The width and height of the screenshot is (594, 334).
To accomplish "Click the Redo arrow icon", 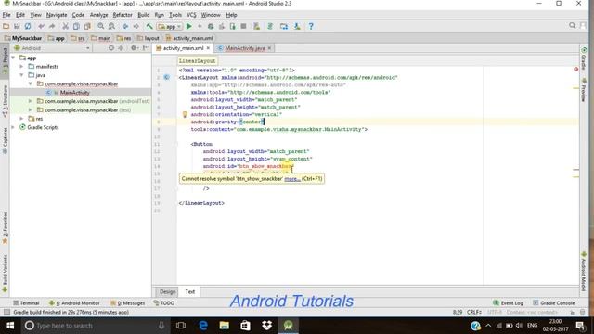I will pos(52,27).
